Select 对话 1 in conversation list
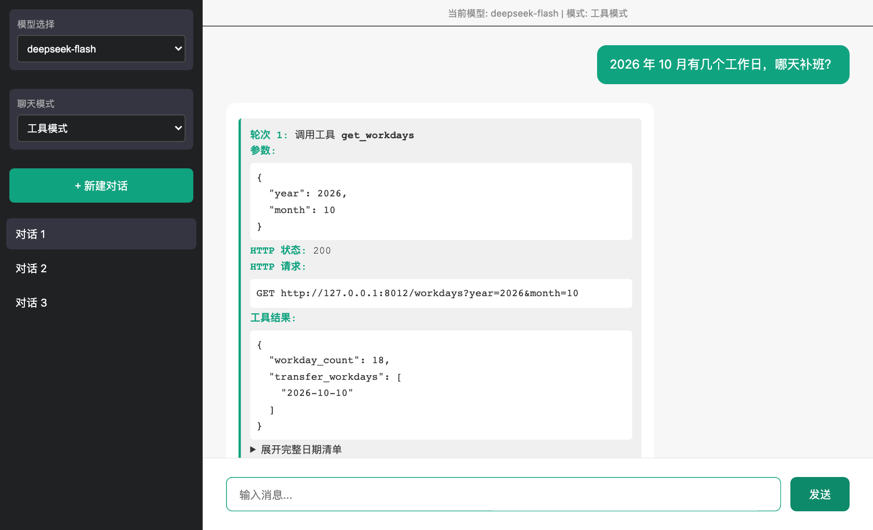The width and height of the screenshot is (873, 530). (x=101, y=234)
